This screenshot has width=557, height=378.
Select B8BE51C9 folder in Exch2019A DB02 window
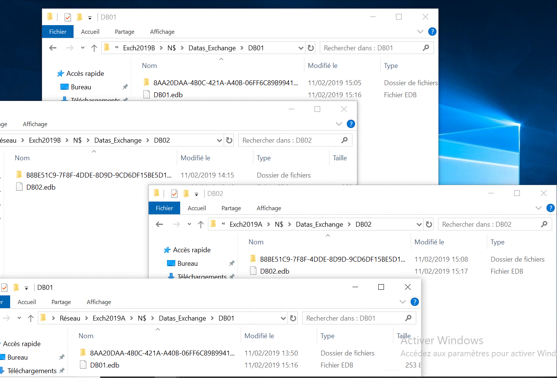point(327,259)
